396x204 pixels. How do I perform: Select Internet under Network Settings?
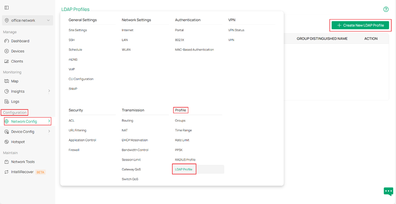point(128,30)
